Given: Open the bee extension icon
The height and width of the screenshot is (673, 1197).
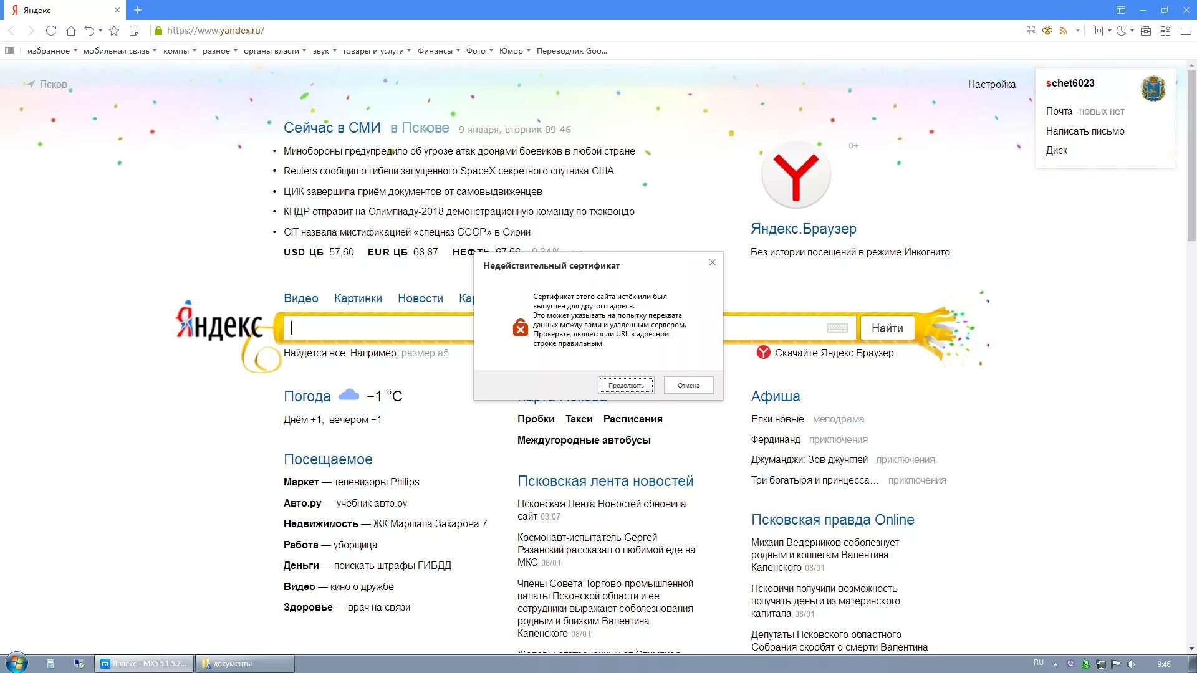Looking at the screenshot, I should [x=1047, y=31].
